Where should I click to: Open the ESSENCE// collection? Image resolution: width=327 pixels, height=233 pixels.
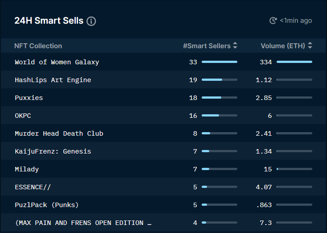[x=33, y=187]
